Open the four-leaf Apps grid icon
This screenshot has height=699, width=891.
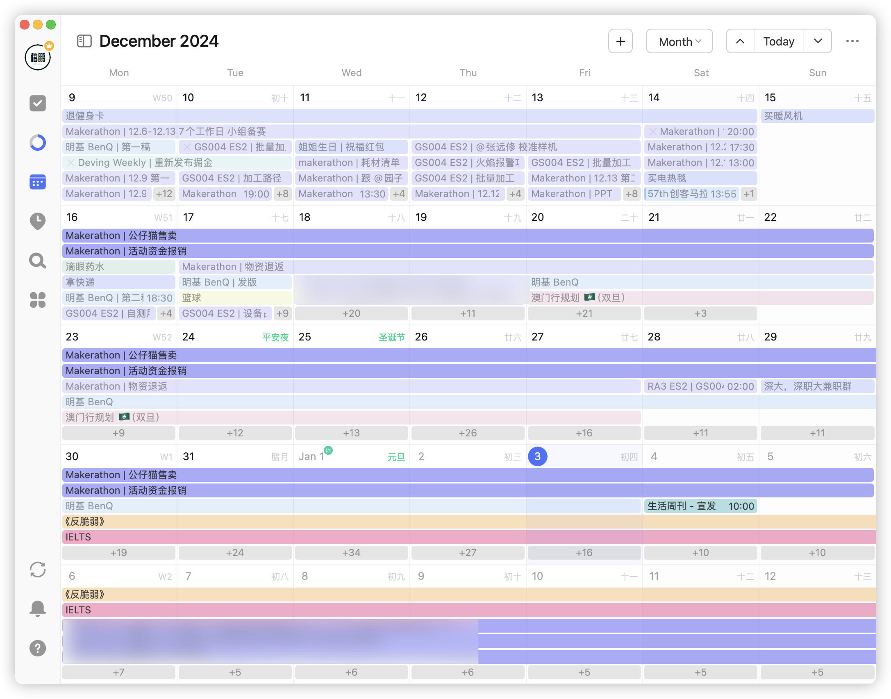tap(38, 300)
